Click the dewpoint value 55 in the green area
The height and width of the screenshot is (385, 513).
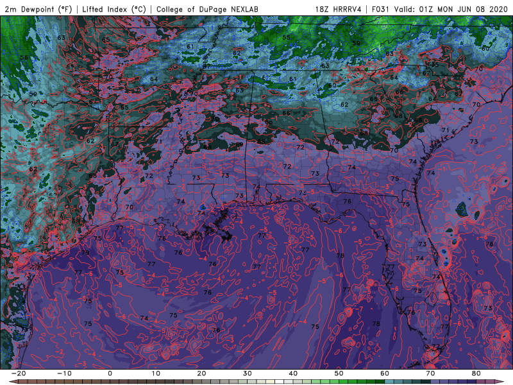[286, 37]
